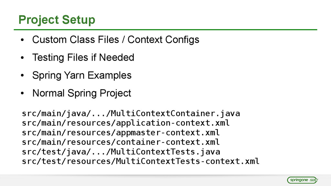Select the container-context.xml path line

click(121, 142)
